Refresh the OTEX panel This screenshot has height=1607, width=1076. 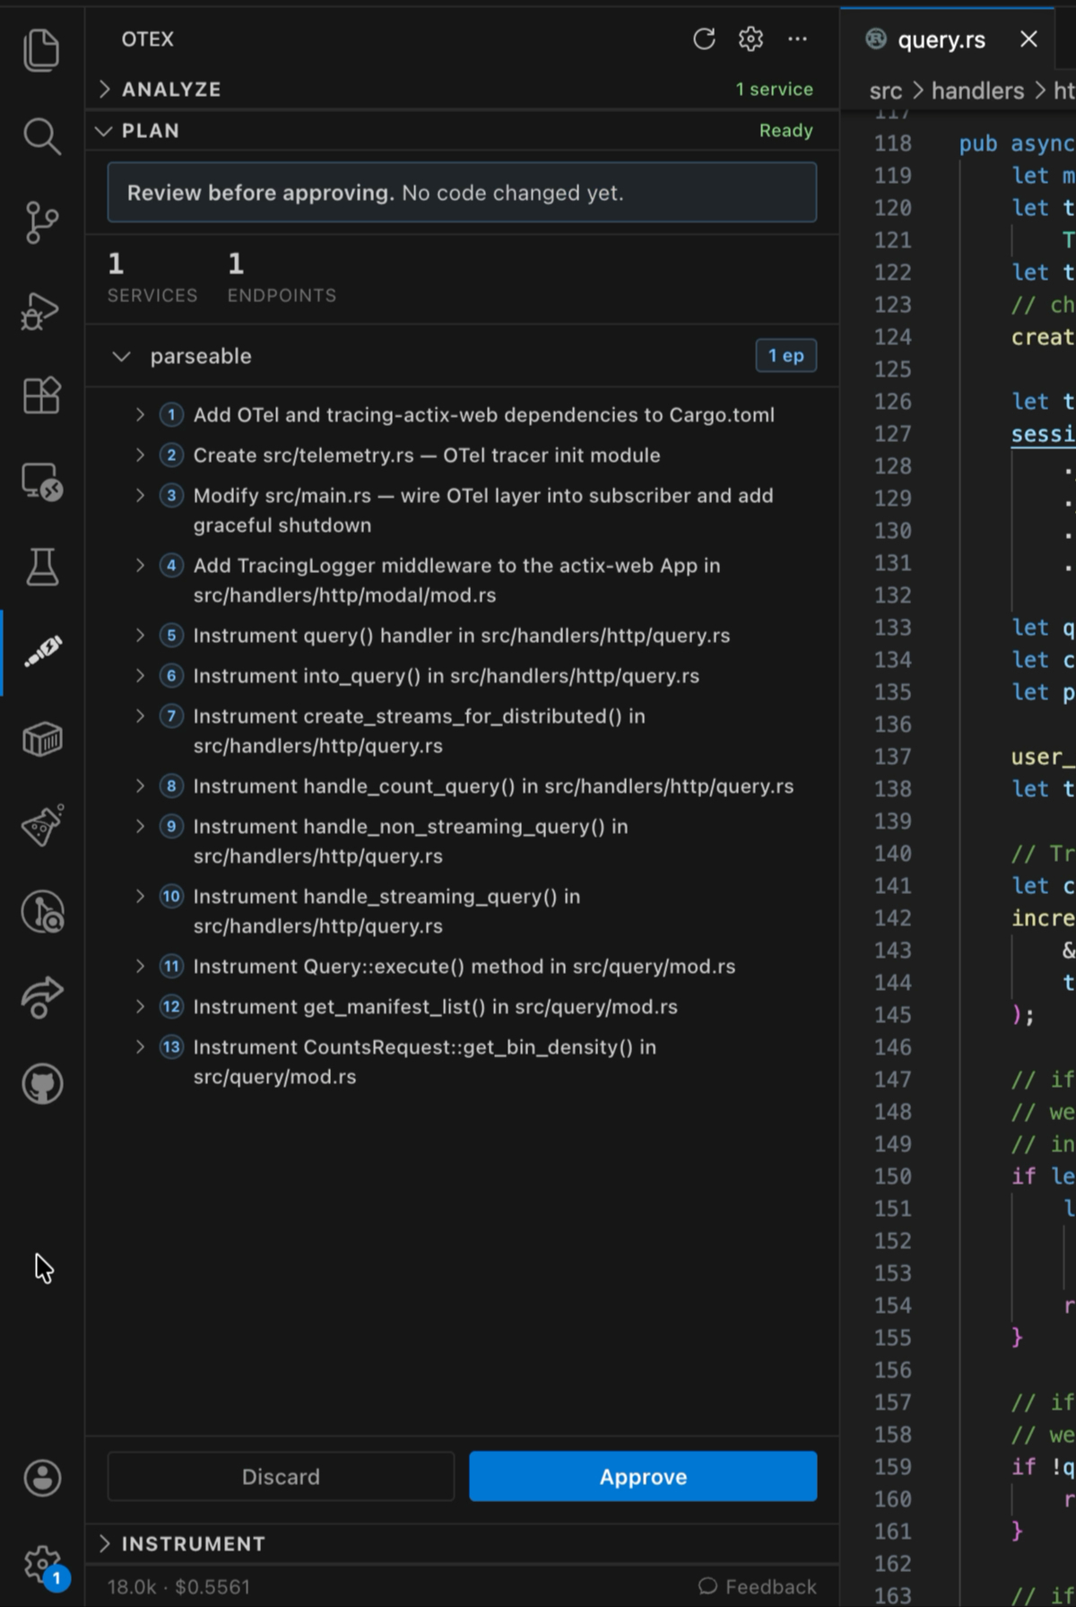[704, 39]
